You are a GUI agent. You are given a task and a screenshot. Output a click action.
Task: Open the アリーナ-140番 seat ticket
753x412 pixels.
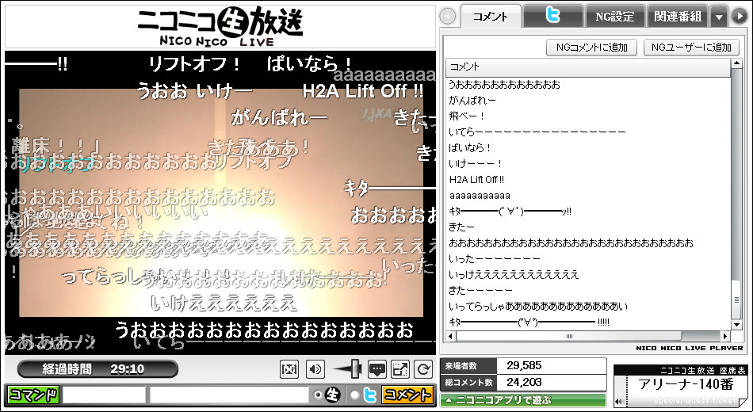(x=686, y=384)
